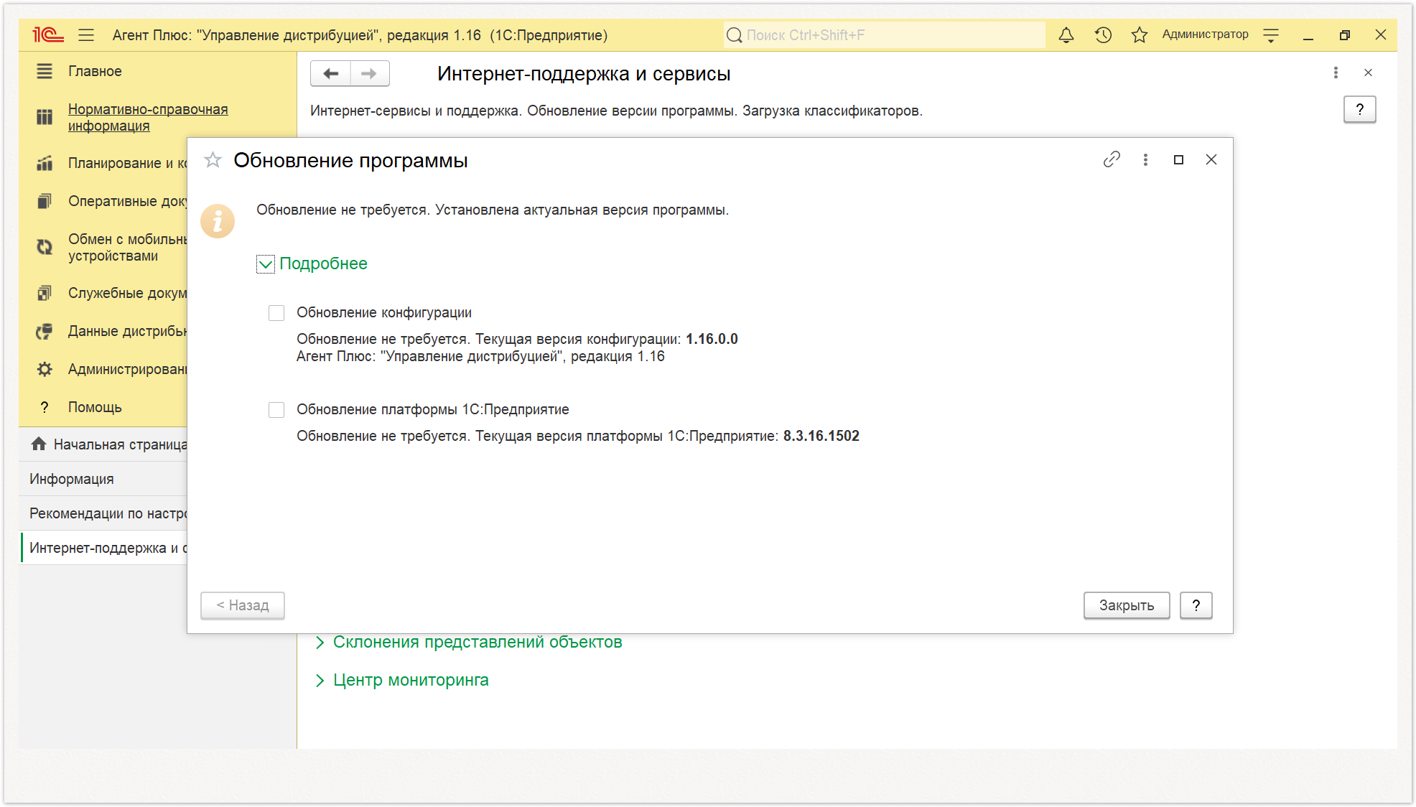Image resolution: width=1416 pixels, height=807 pixels.
Task: Click Центр мониторинга link text
Action: (411, 680)
